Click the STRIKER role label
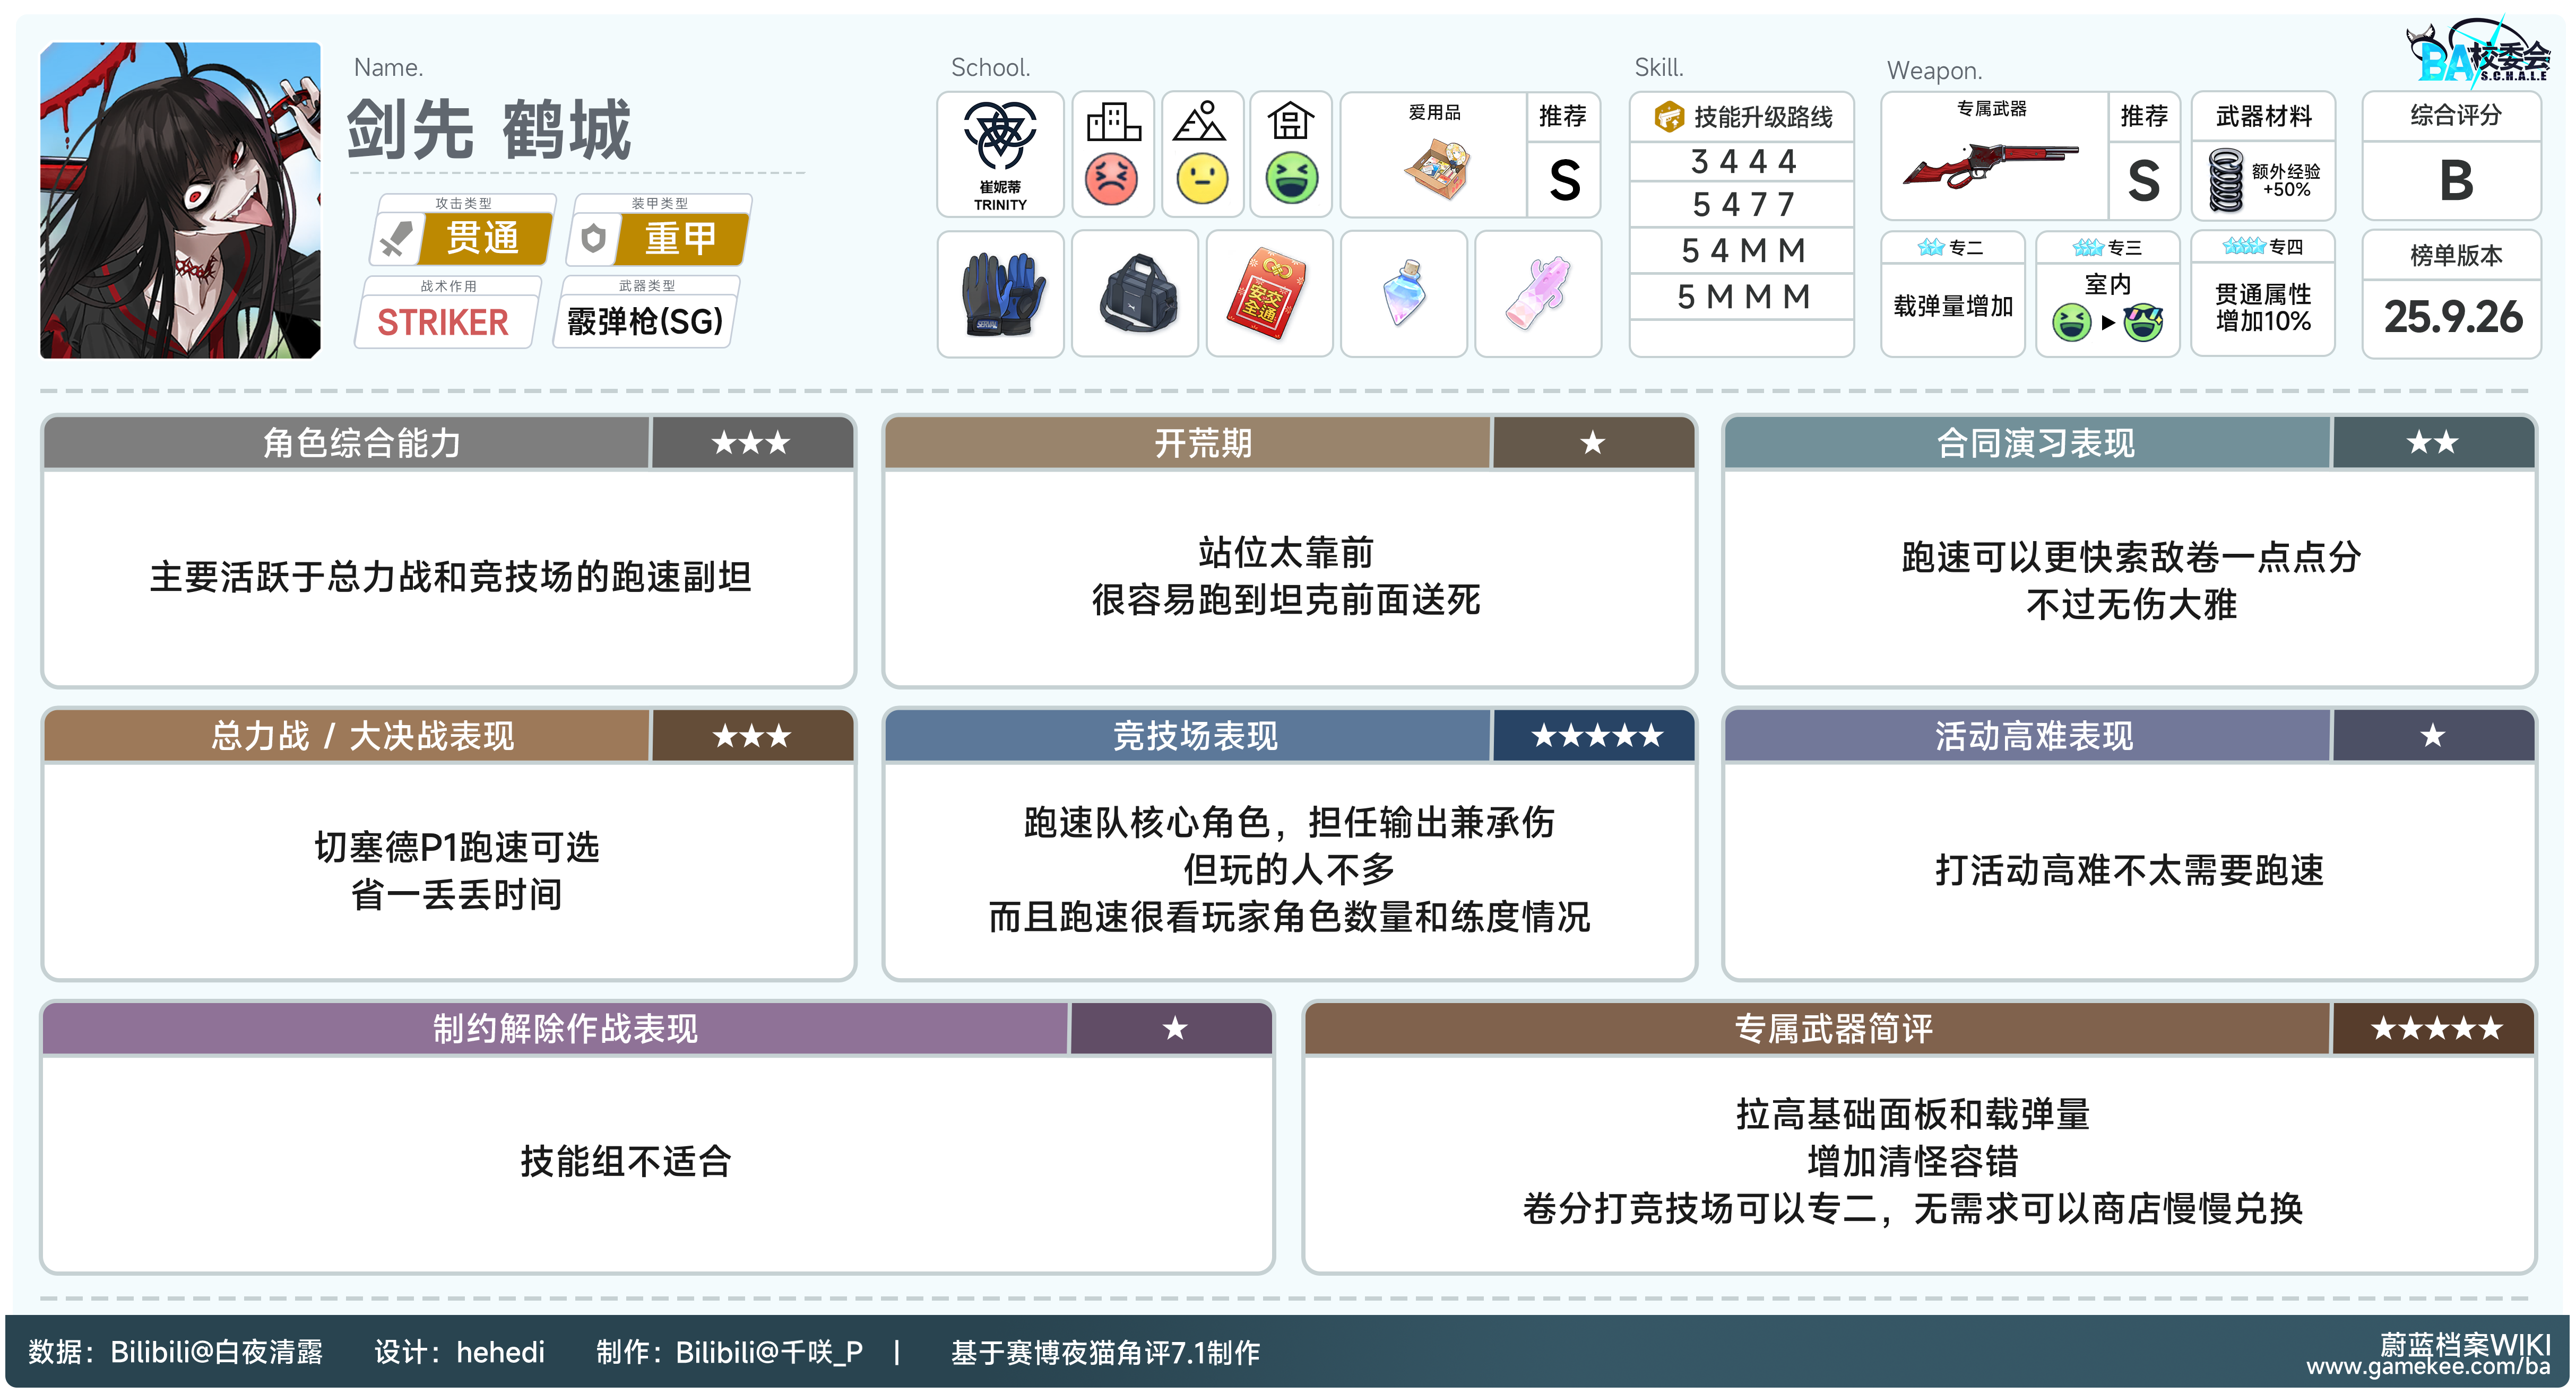Screen dimensions: 2576x1394 (x=443, y=322)
